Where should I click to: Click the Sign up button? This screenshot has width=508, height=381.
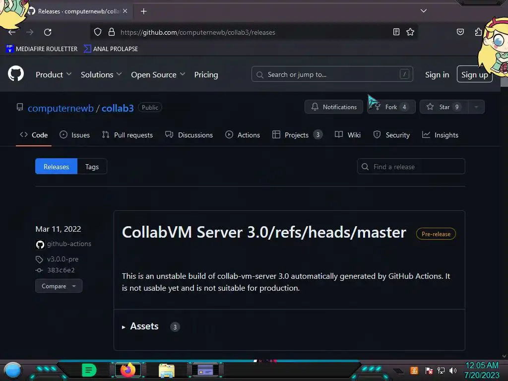click(x=474, y=74)
